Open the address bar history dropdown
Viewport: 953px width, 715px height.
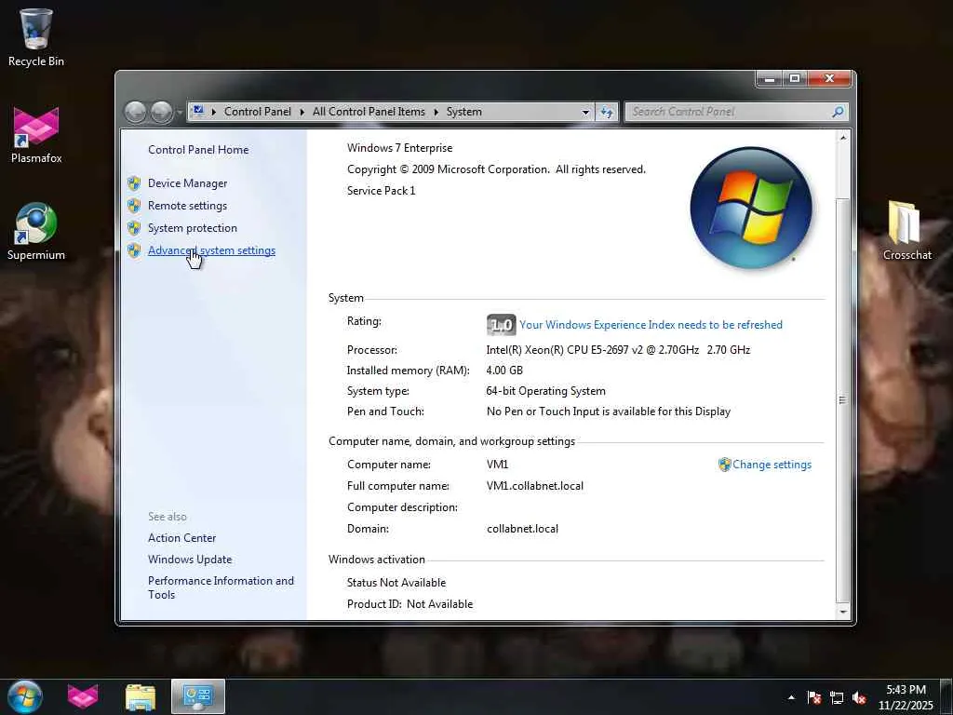[585, 112]
